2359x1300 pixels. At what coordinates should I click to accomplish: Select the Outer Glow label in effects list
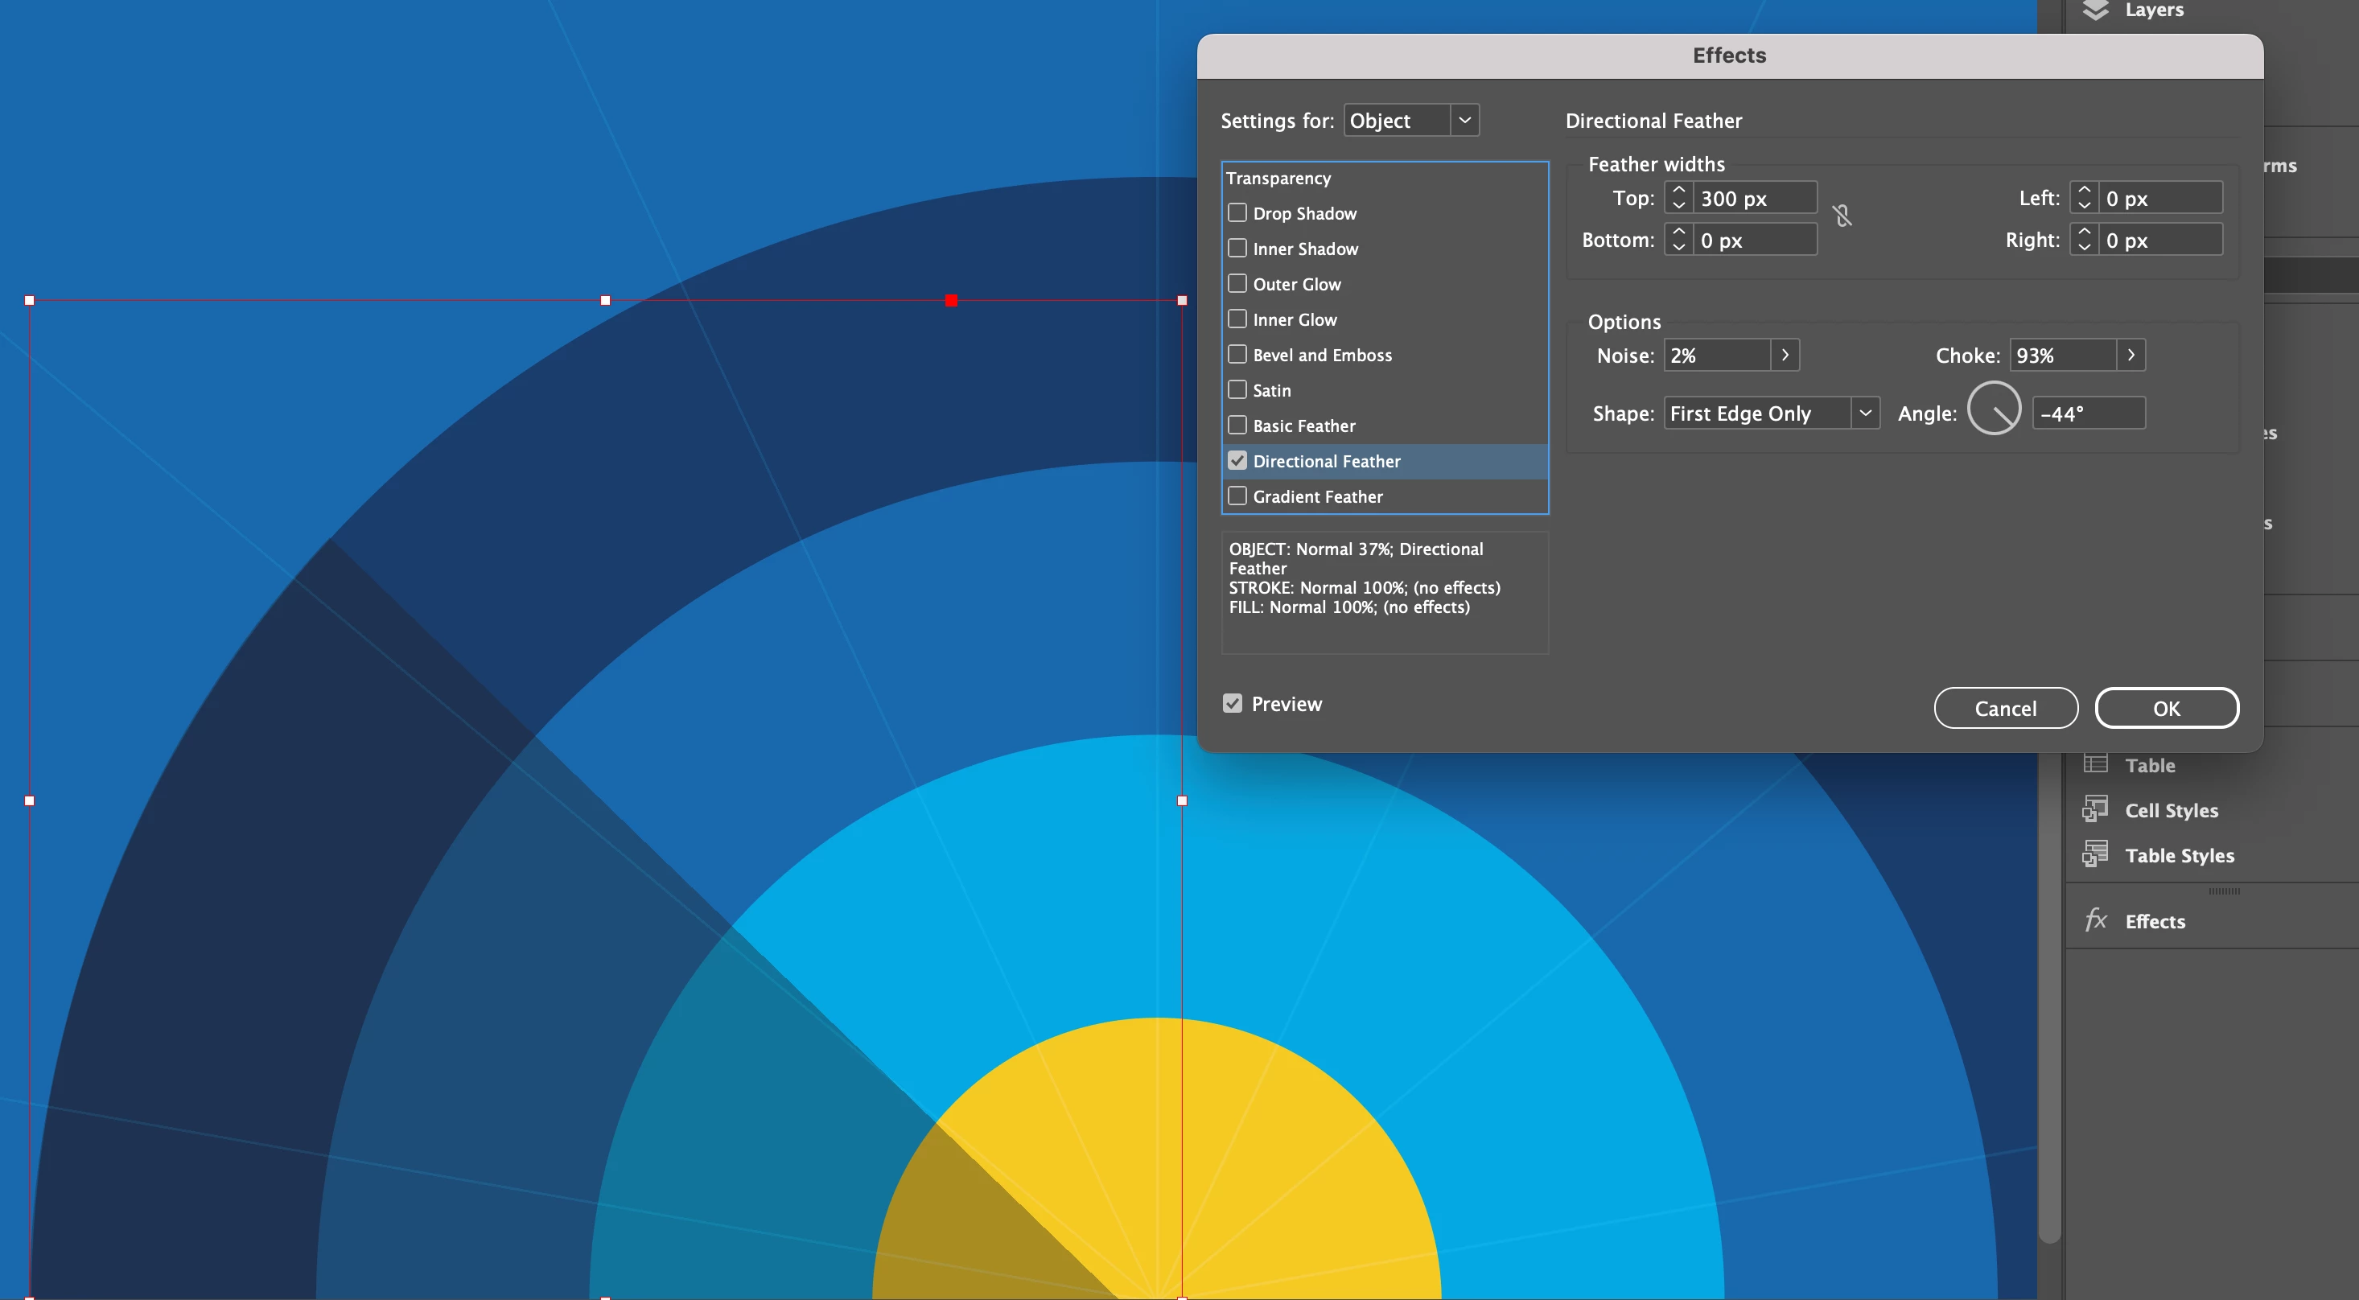coord(1297,284)
